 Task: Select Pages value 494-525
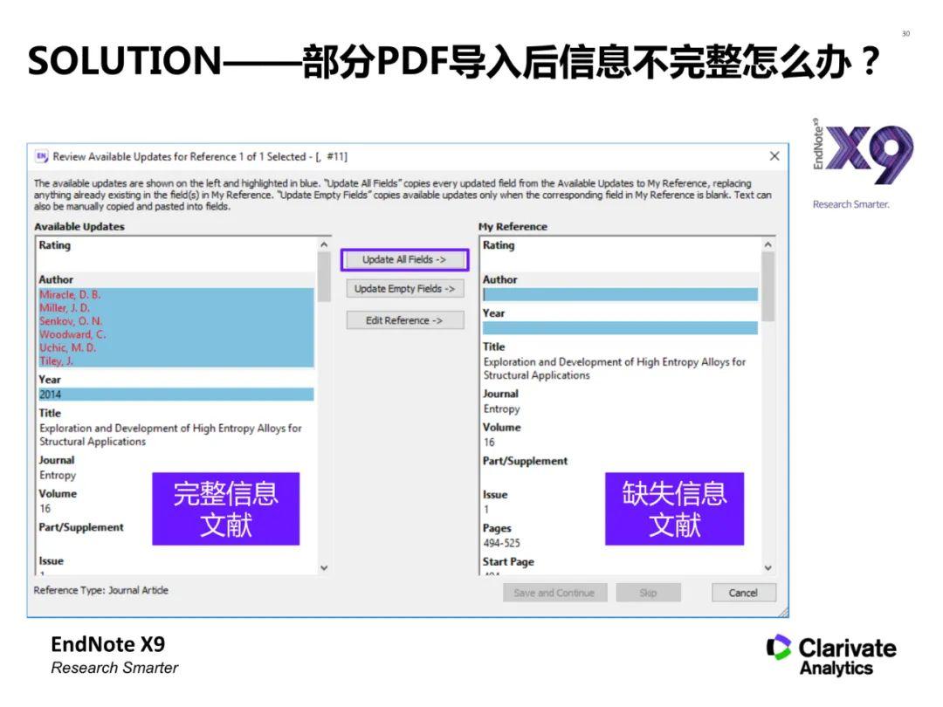click(x=499, y=542)
